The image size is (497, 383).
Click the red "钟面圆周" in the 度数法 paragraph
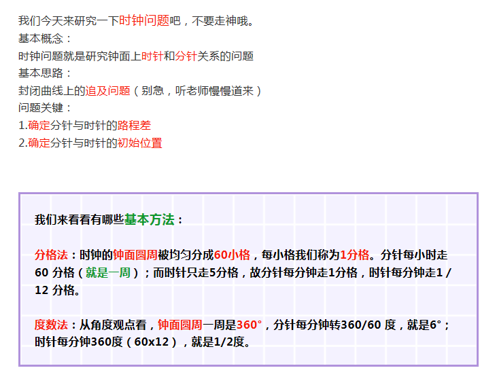click(x=180, y=325)
